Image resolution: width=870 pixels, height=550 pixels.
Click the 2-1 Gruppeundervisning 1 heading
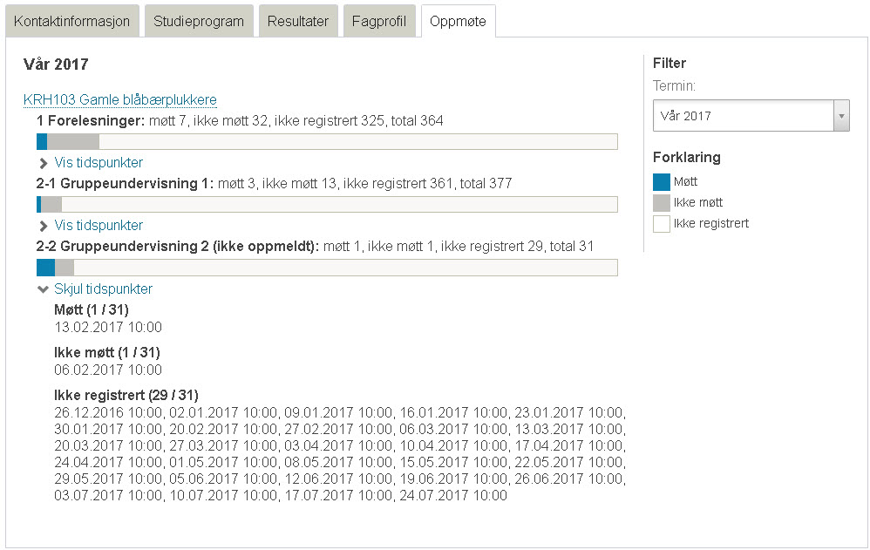click(x=125, y=184)
